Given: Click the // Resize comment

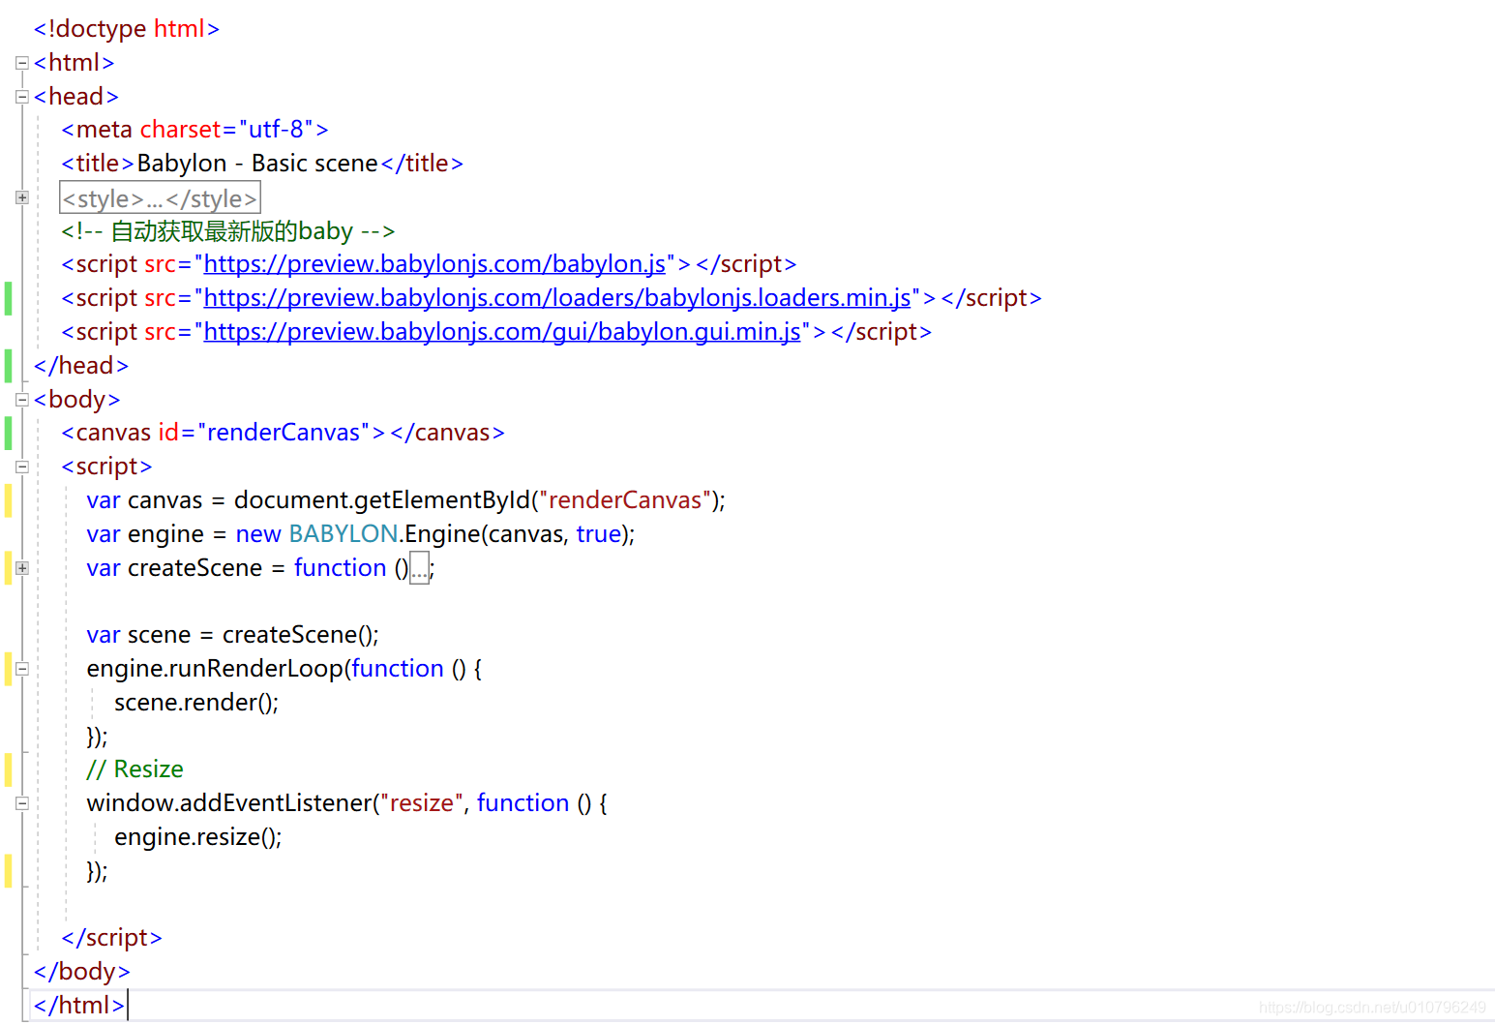Looking at the screenshot, I should [x=135, y=769].
